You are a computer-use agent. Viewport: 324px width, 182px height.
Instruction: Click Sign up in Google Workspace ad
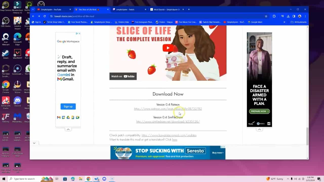pyautogui.click(x=68, y=106)
